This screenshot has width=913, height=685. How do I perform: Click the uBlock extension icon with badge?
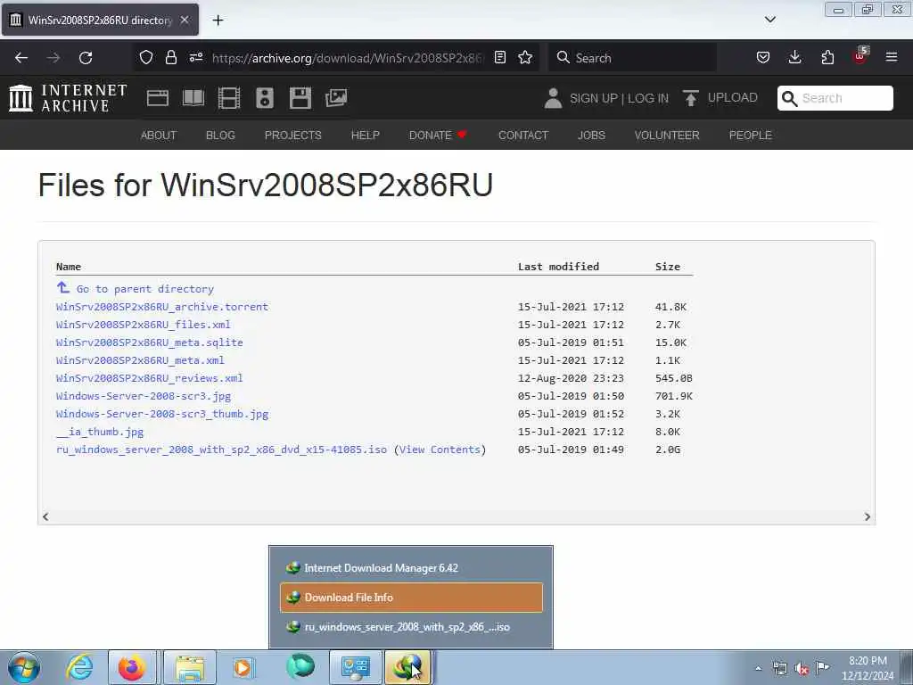pyautogui.click(x=860, y=56)
